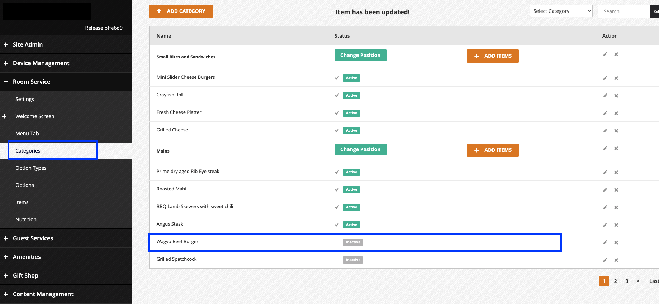Delete the Crayfish Roll item
This screenshot has width=659, height=304.
pyautogui.click(x=616, y=96)
